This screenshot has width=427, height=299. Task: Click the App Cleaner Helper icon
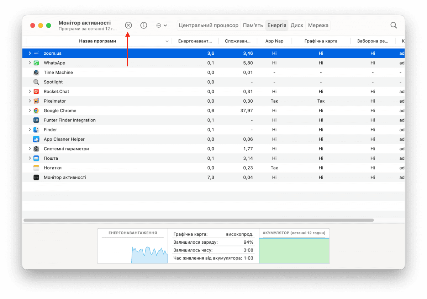coord(36,140)
